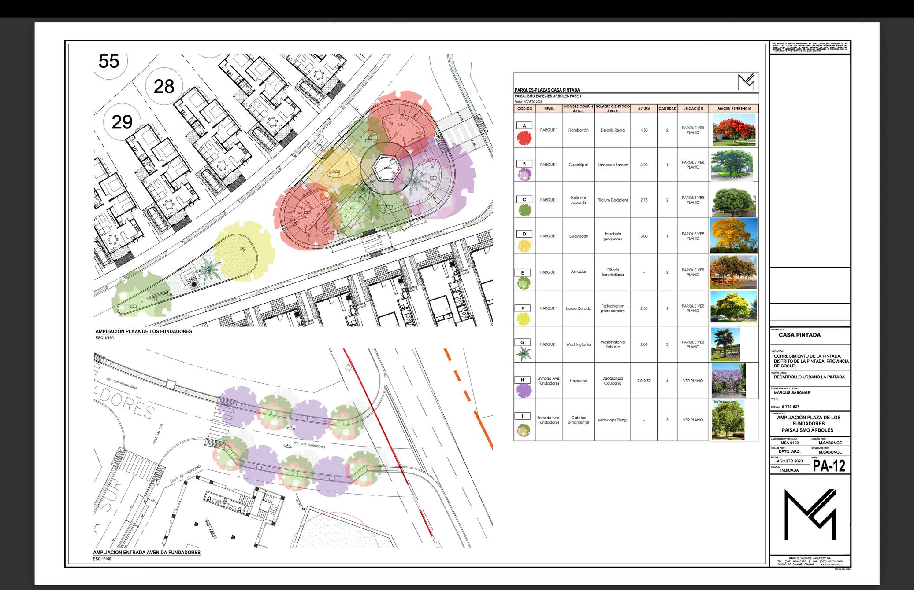The height and width of the screenshot is (590, 914).
Task: Click the small logo above the species table
Action: pyautogui.click(x=746, y=82)
